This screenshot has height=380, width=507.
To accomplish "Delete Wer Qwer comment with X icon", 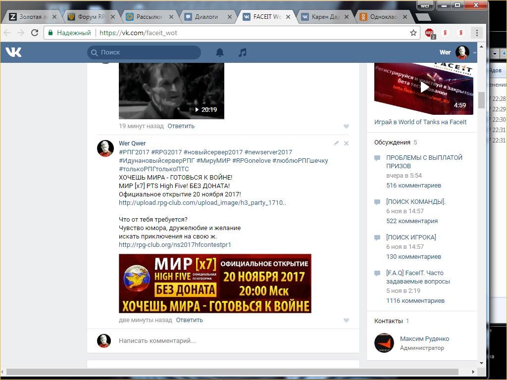I will (346, 143).
